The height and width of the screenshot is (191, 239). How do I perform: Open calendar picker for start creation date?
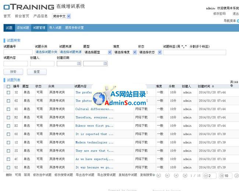[79, 63]
